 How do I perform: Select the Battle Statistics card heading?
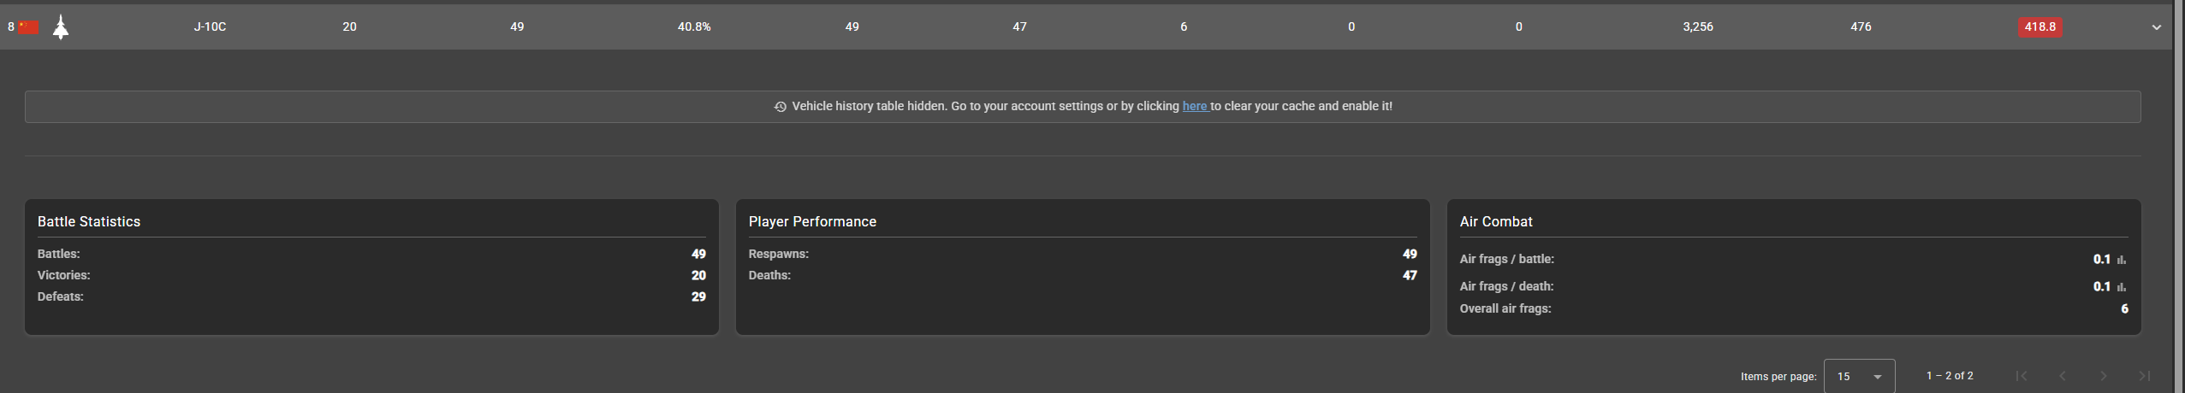click(x=89, y=221)
